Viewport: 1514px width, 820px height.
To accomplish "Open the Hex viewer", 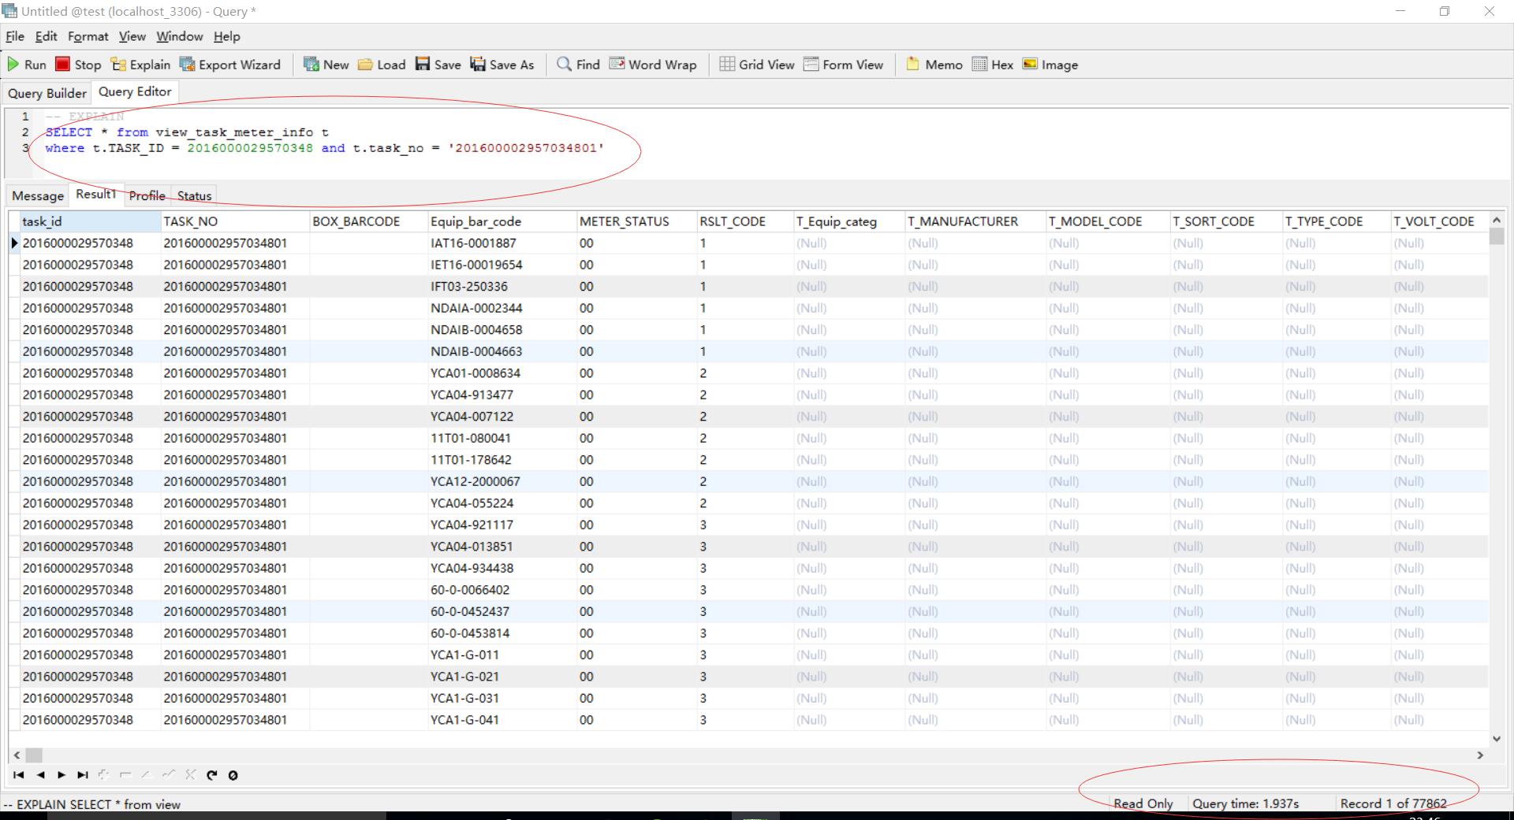I will pyautogui.click(x=993, y=65).
